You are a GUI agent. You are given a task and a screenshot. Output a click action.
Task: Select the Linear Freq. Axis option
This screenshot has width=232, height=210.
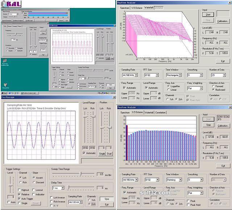click(168, 89)
